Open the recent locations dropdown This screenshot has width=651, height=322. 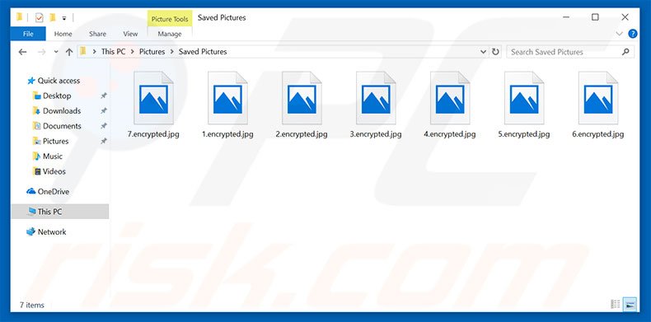pyautogui.click(x=56, y=52)
